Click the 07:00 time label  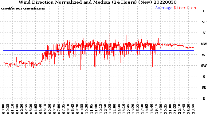(x=59, y=109)
